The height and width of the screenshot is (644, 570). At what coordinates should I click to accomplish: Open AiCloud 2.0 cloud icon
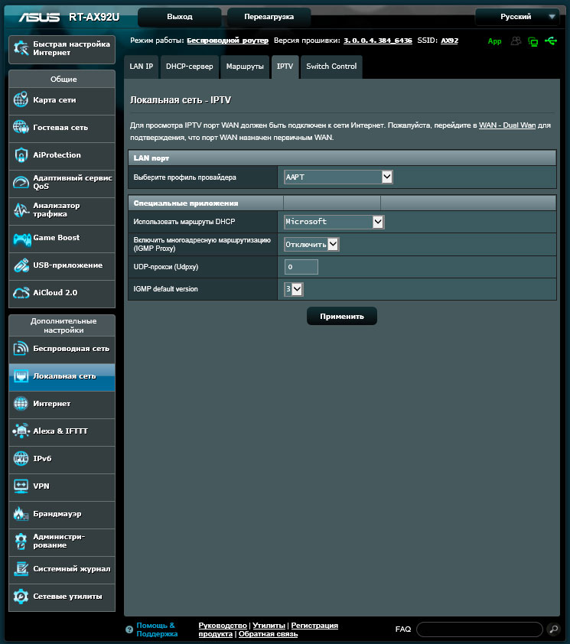pos(21,292)
